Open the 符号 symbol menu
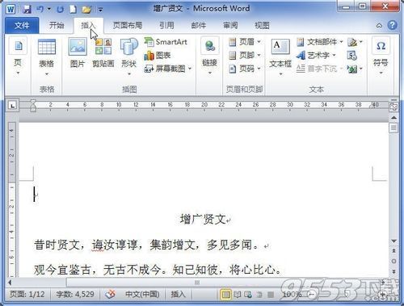Viewport: 404px width, 306px height. (381, 57)
